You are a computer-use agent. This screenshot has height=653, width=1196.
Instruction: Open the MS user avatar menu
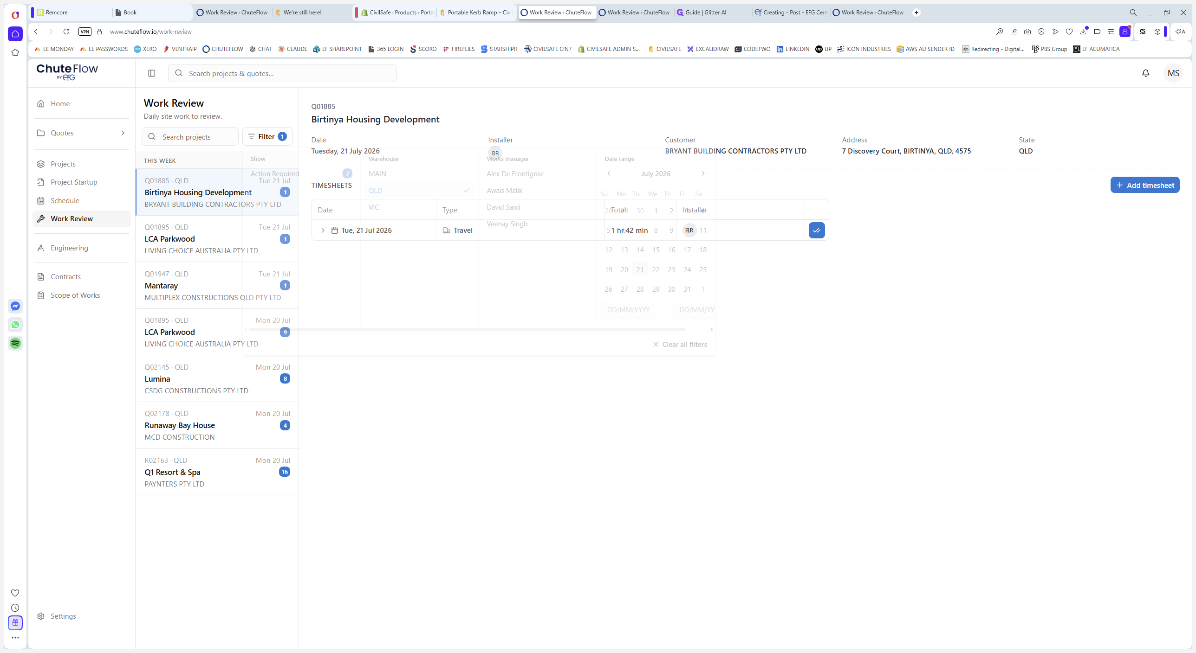point(1173,73)
